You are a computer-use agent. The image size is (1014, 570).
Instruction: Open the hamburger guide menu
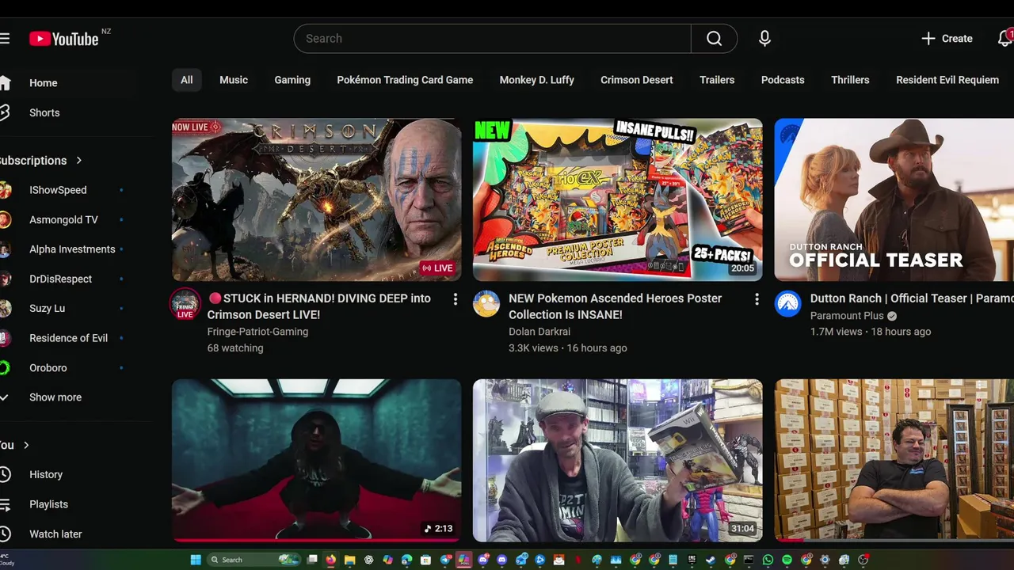[5, 38]
